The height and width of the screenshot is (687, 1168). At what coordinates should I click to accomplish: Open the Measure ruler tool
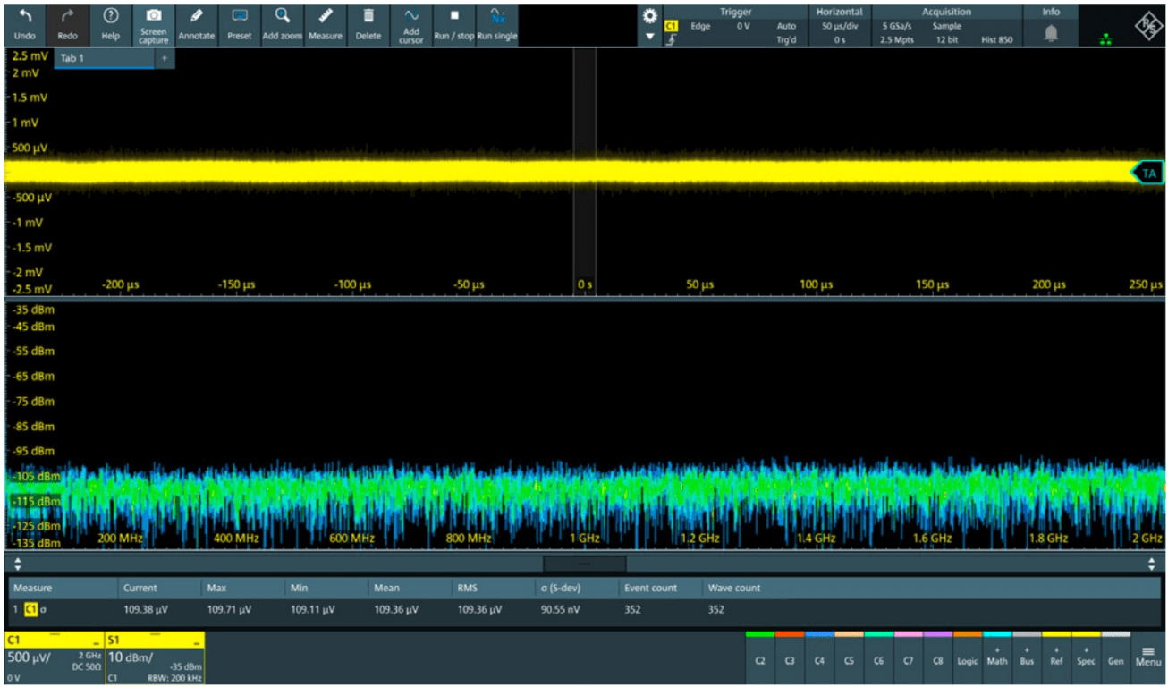pos(325,18)
